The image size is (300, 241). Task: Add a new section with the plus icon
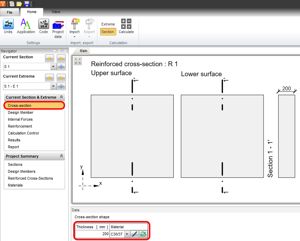pyautogui.click(x=61, y=67)
